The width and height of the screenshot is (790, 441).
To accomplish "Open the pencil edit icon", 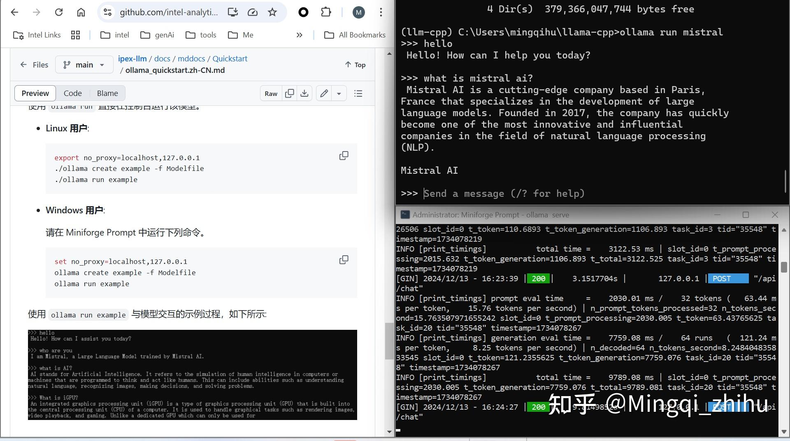I will 323,93.
